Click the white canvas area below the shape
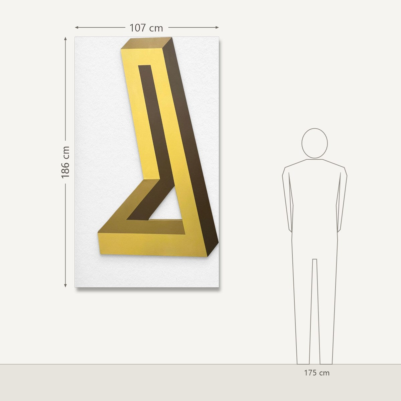401x401 pixels. (147, 272)
